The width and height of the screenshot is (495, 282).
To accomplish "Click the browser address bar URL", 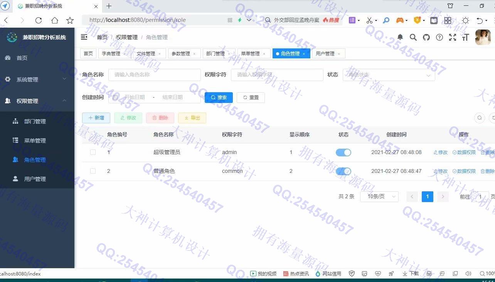I will tap(137, 20).
